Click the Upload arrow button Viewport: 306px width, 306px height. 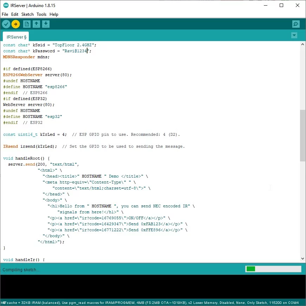[x=15, y=24]
